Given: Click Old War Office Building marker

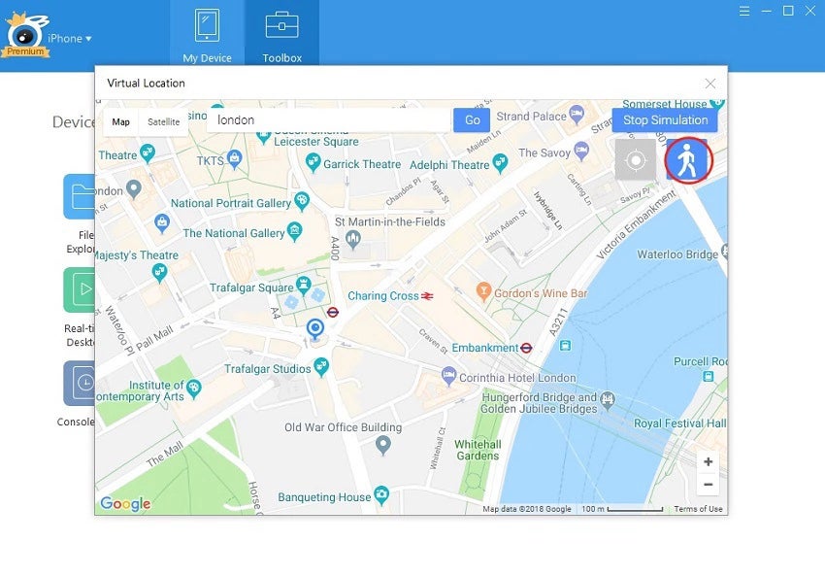Looking at the screenshot, I should (383, 445).
